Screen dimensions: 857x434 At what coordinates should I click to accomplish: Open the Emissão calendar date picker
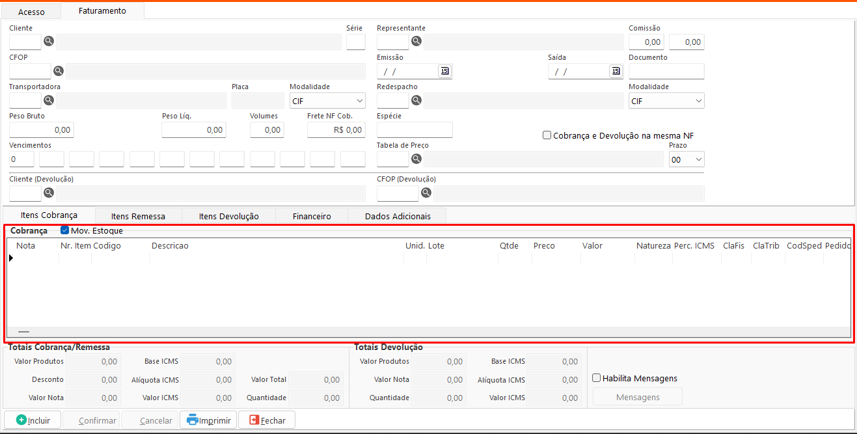(x=444, y=71)
